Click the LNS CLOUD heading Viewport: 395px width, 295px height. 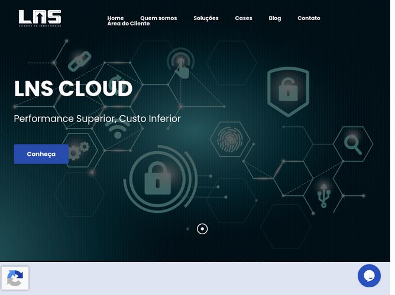[x=73, y=88]
